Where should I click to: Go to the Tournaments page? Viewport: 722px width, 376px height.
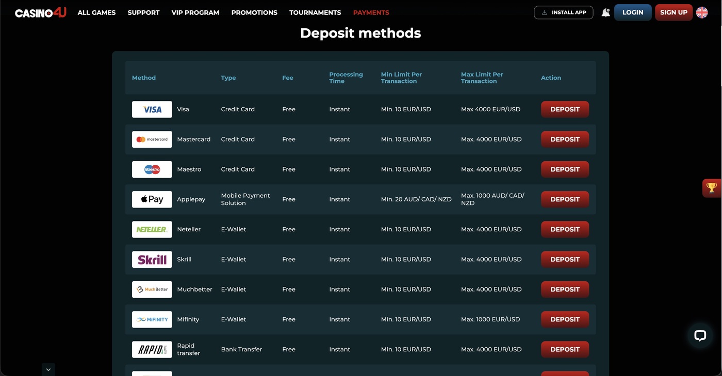[315, 12]
